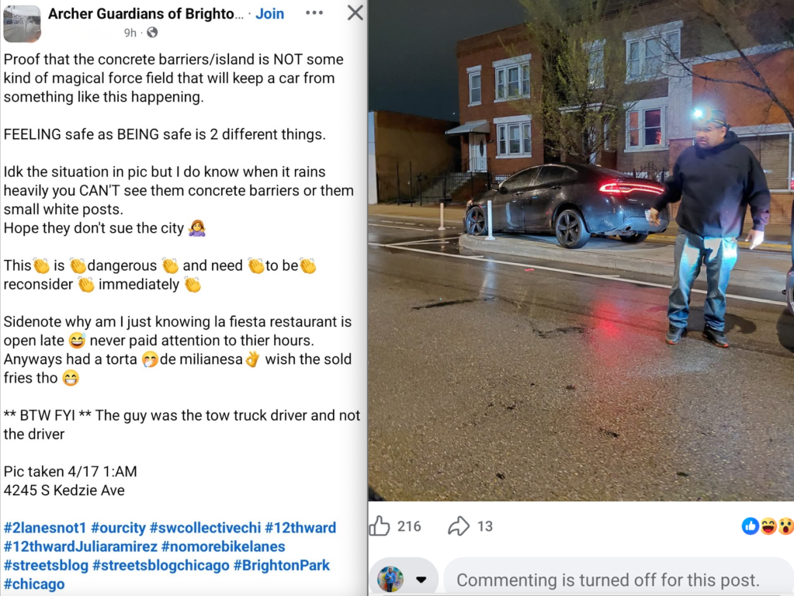Click the commenter profile avatar

(390, 580)
